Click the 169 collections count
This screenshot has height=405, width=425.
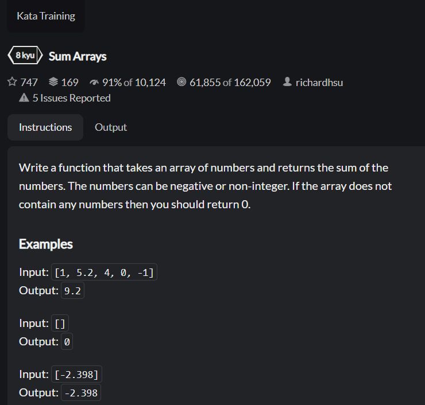pos(70,82)
